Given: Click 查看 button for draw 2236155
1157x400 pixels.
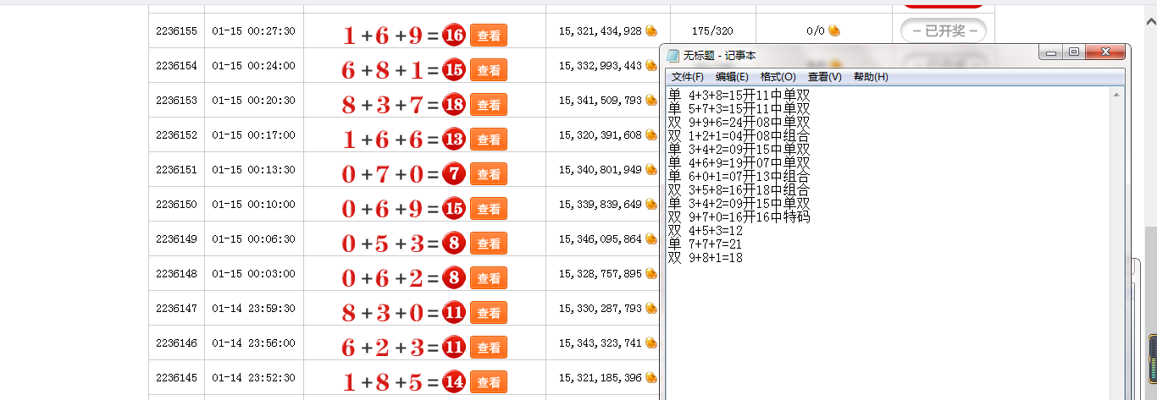Looking at the screenshot, I should click(x=489, y=35).
